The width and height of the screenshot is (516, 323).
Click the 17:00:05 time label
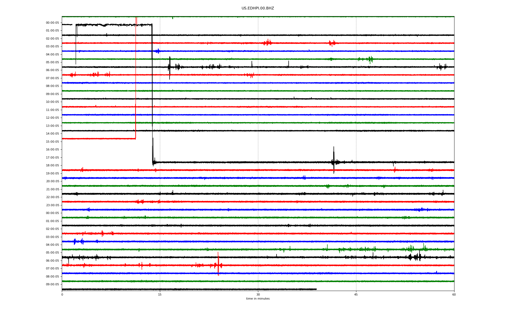[52, 157]
